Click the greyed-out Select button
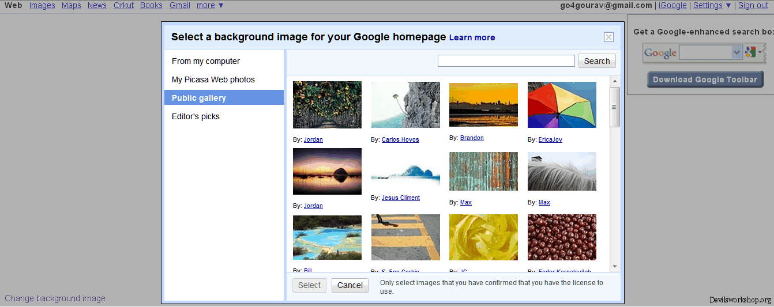Image resolution: width=774 pixels, height=307 pixels. point(309,285)
